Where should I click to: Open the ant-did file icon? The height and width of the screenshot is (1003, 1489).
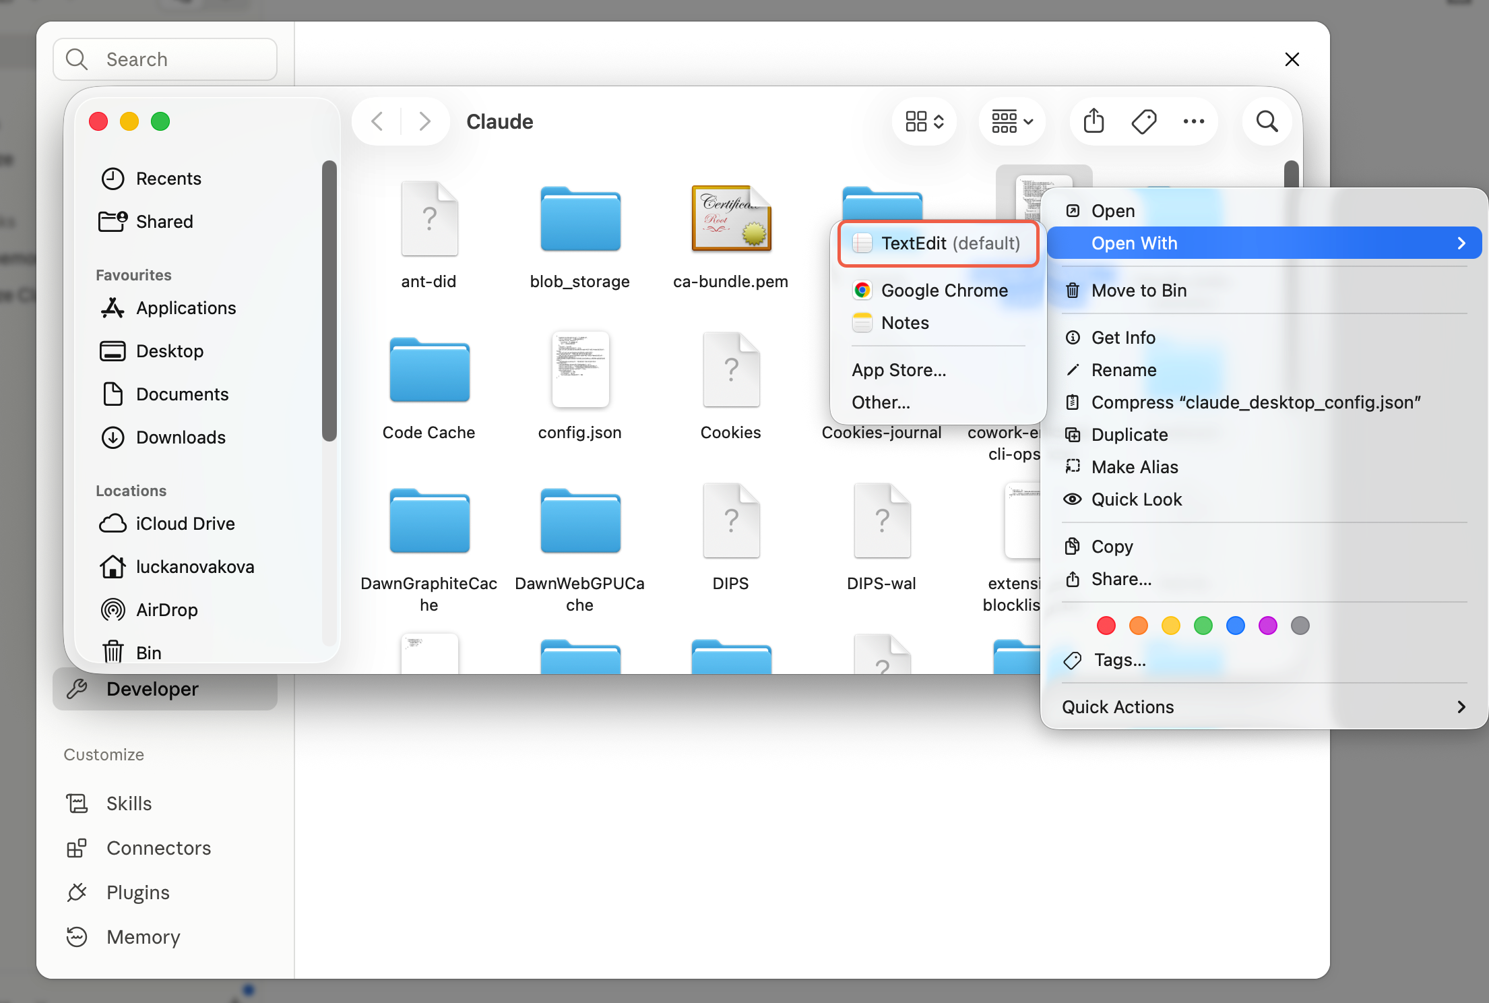(x=429, y=218)
